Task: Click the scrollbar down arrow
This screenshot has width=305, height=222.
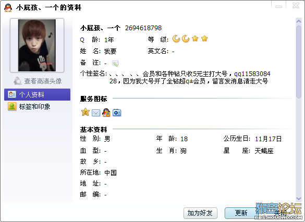Action: click(299, 199)
